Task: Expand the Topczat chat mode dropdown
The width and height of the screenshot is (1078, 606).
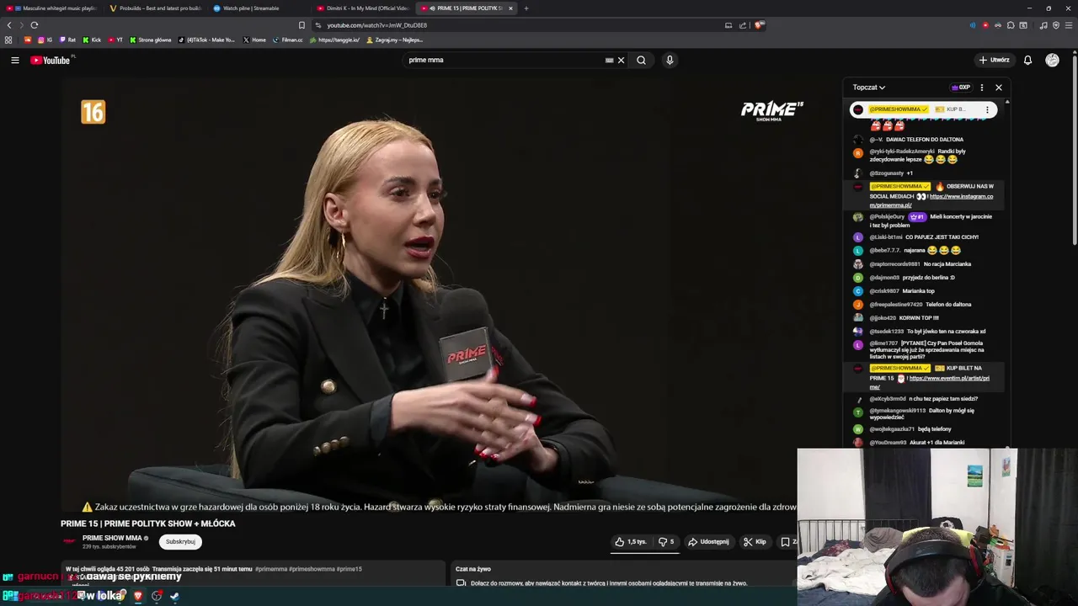Action: (868, 88)
